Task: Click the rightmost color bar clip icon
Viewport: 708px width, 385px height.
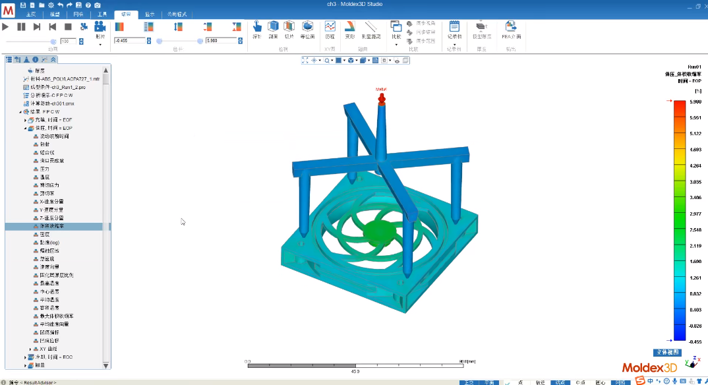Action: 237,27
